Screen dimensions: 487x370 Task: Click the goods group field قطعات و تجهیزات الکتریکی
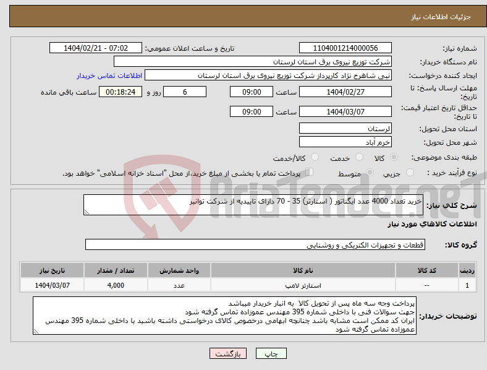point(255,244)
